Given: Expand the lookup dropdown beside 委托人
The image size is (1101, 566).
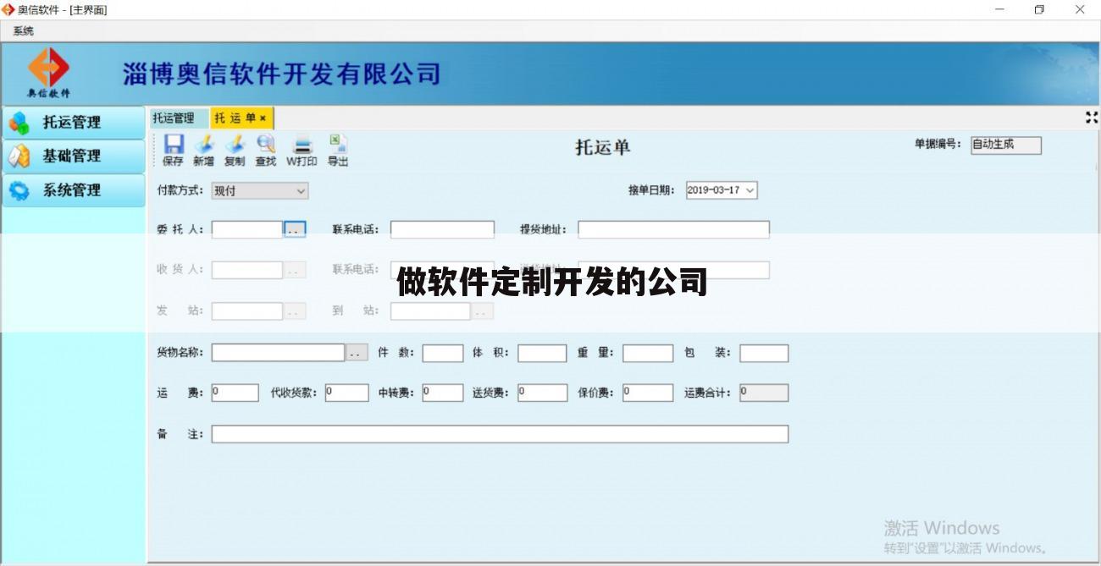Looking at the screenshot, I should [x=294, y=228].
